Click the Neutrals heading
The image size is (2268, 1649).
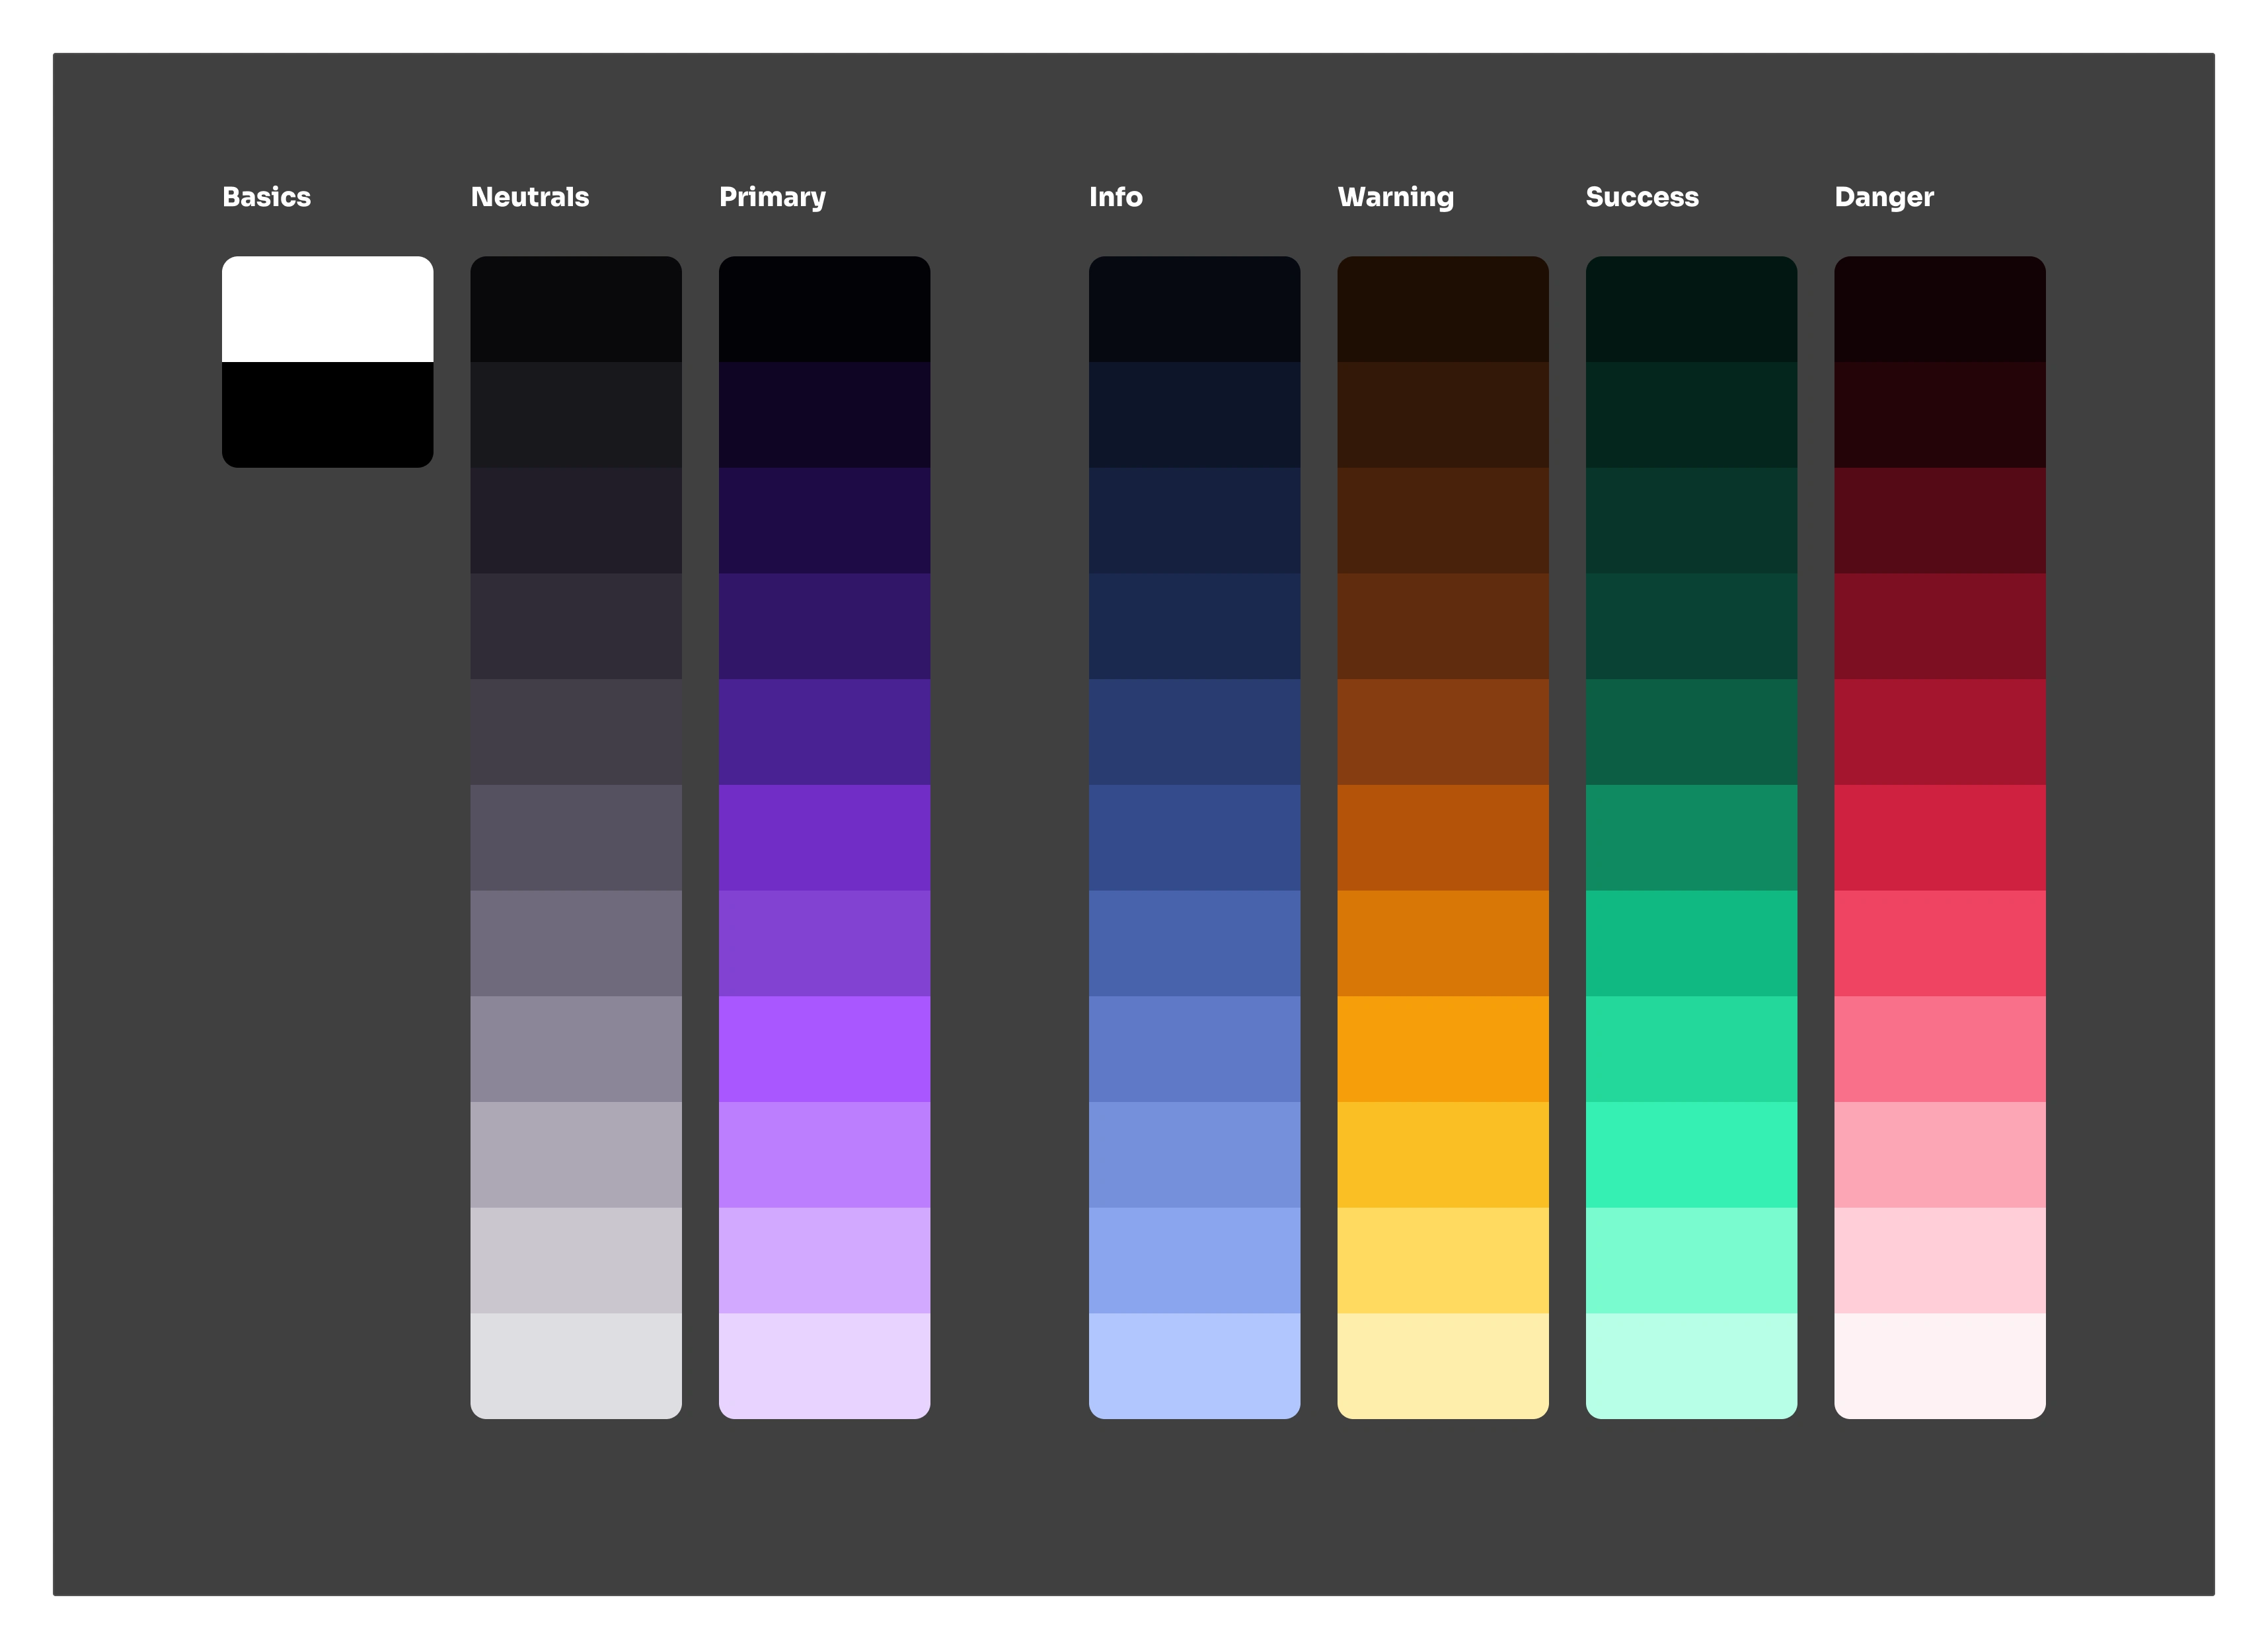tap(530, 197)
